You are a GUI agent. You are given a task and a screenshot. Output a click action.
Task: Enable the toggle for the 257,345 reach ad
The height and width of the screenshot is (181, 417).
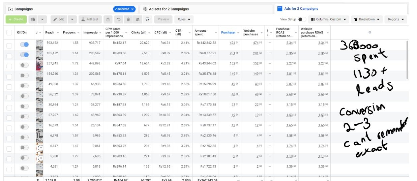pos(24,65)
